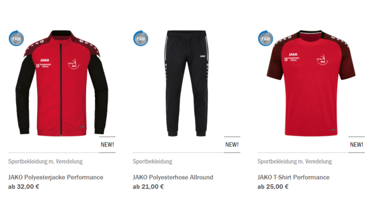The image size is (377, 212).
Task: Open JAKO Polyesterhose Allround product link
Action: (x=173, y=177)
